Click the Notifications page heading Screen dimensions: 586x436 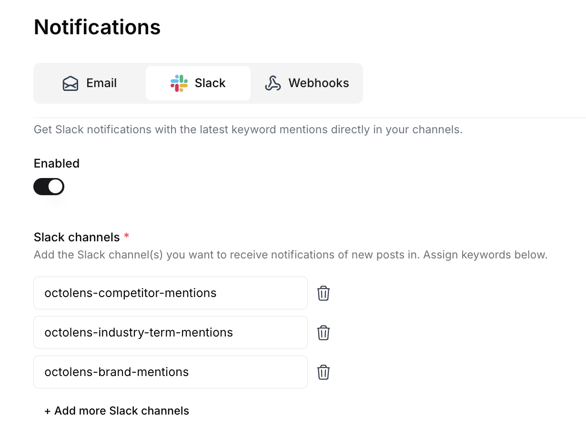click(x=97, y=27)
